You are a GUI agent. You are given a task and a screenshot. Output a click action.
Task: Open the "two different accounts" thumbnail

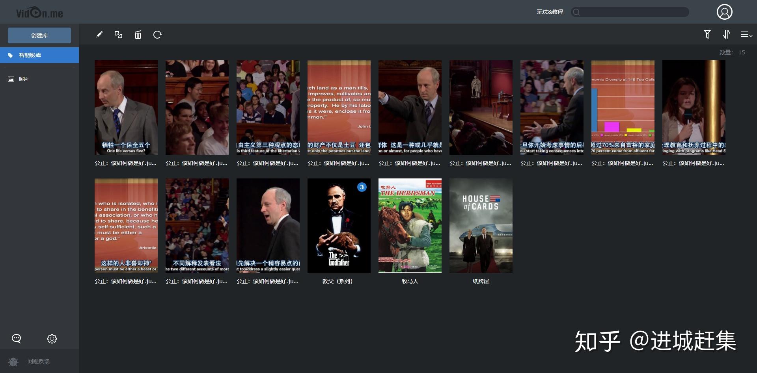(x=197, y=226)
